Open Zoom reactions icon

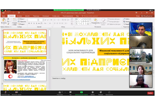pos(101,93)
